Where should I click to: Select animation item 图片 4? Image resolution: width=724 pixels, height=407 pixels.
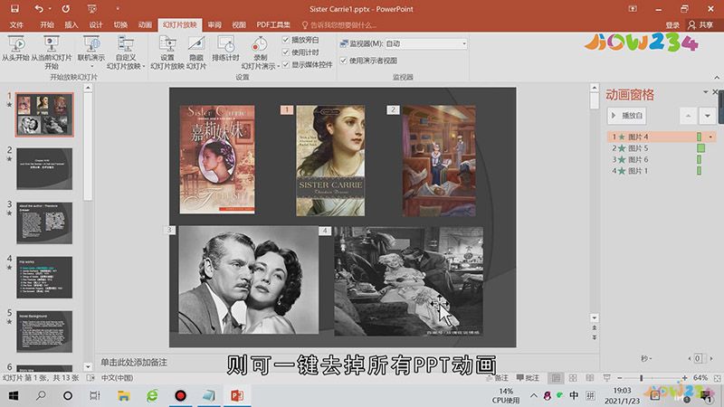point(662,137)
